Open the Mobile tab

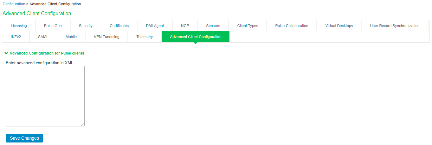pos(71,37)
